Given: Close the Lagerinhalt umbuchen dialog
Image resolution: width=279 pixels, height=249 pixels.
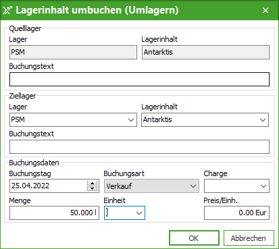Looking at the screenshot, I should [x=265, y=10].
